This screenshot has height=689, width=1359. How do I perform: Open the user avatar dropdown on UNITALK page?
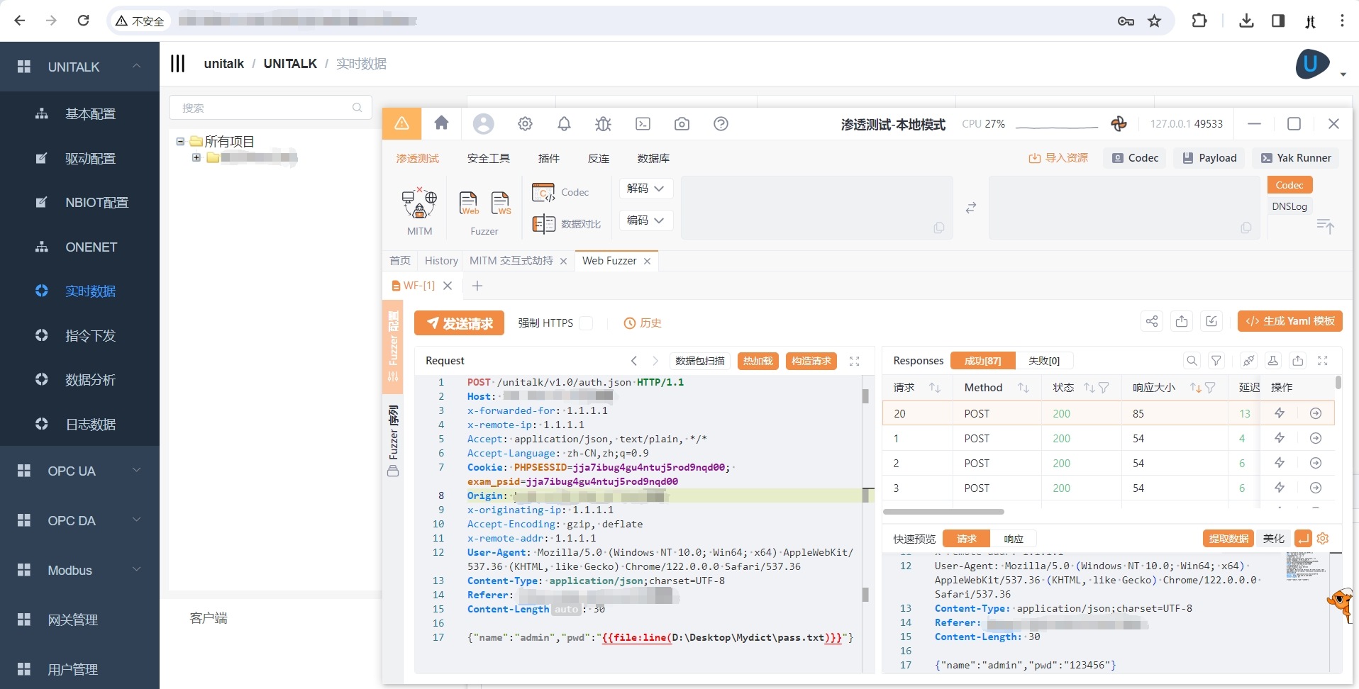(1343, 74)
